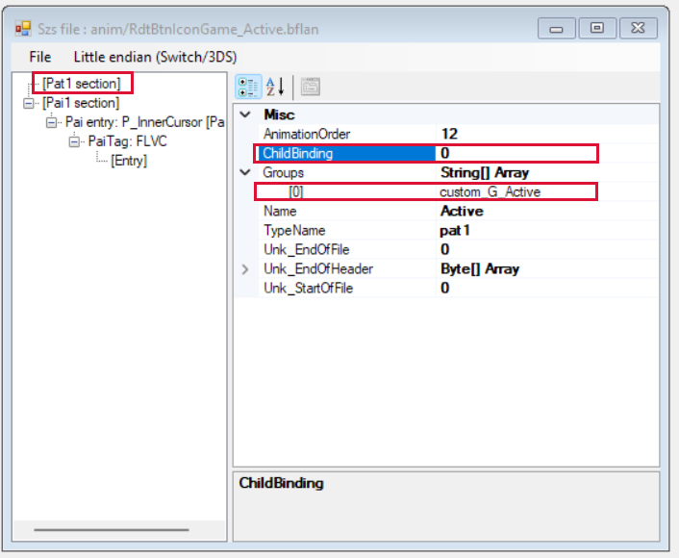Expand the Unk_EndOfHeader byte array
This screenshot has height=558, width=679.
point(245,269)
